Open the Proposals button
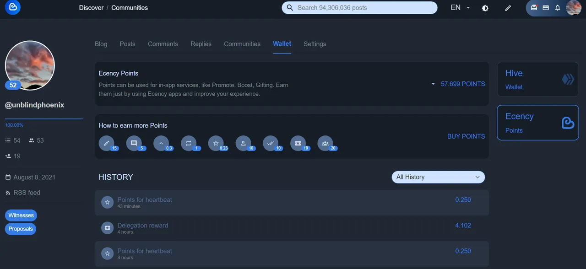The width and height of the screenshot is (586, 269). coord(21,229)
